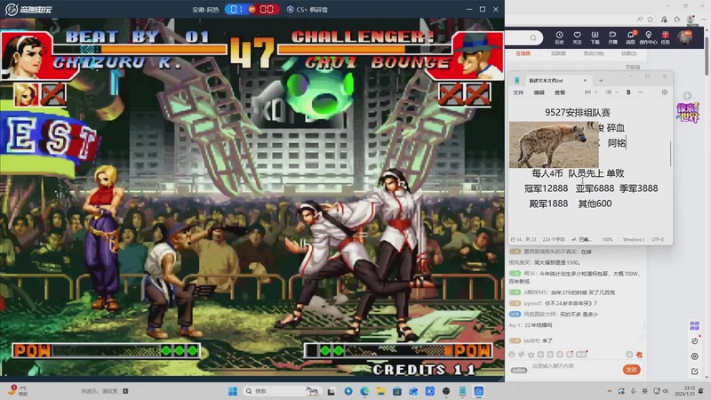711x400 pixels.
Task: Click the megaphone icon in chat toolbar
Action: click(x=522, y=354)
